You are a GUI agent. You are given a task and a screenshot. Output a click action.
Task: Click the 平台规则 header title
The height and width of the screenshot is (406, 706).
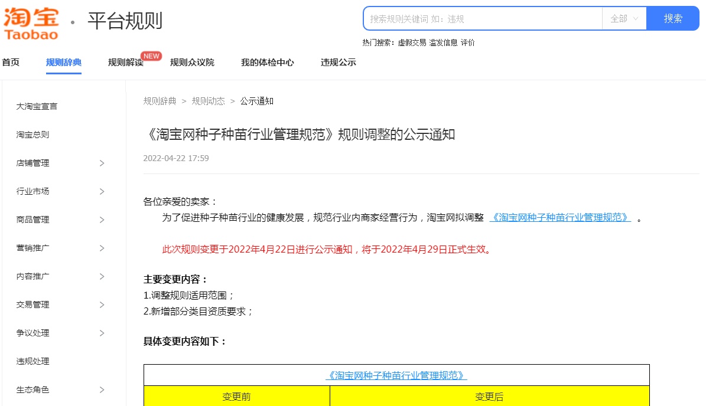[x=125, y=21]
